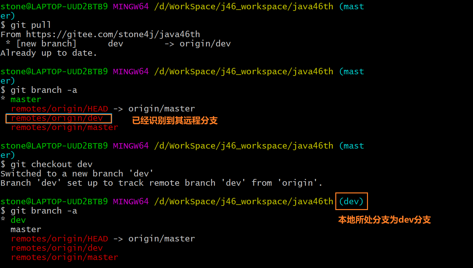Click the '[new branch]' text
The width and height of the screenshot is (473, 268).
point(46,44)
